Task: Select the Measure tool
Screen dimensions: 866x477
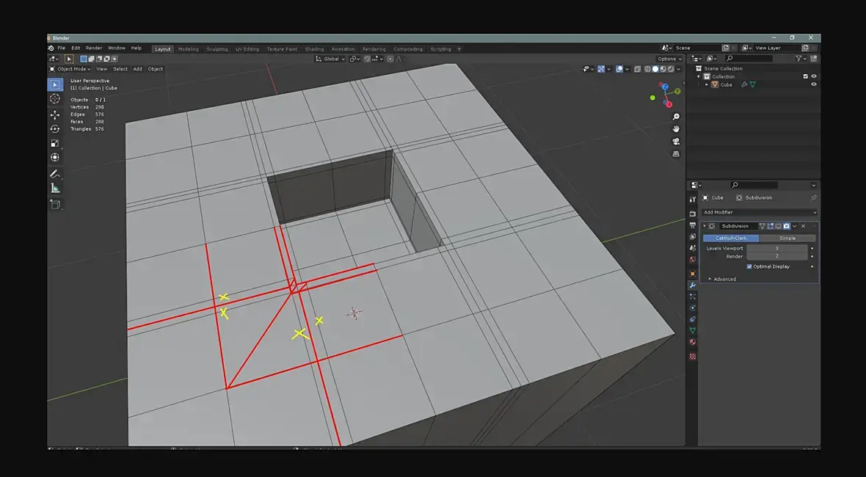Action: (55, 189)
